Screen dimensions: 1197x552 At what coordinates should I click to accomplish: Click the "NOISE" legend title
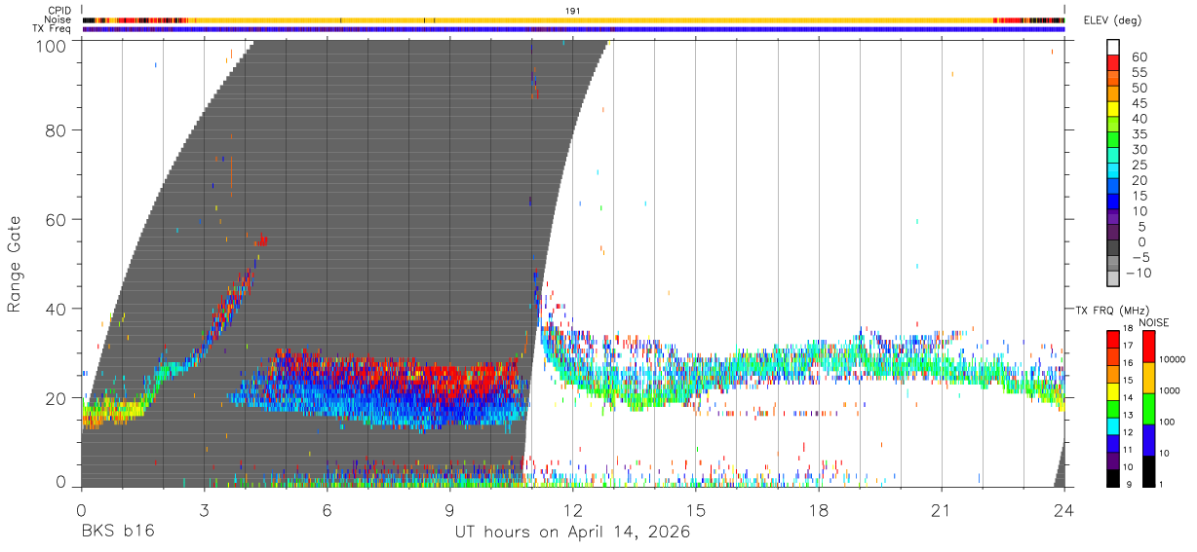tap(1154, 322)
